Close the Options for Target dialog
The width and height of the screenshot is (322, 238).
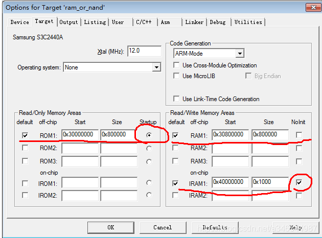(313, 8)
